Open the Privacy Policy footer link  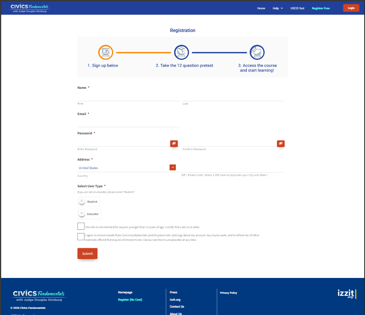coord(228,293)
